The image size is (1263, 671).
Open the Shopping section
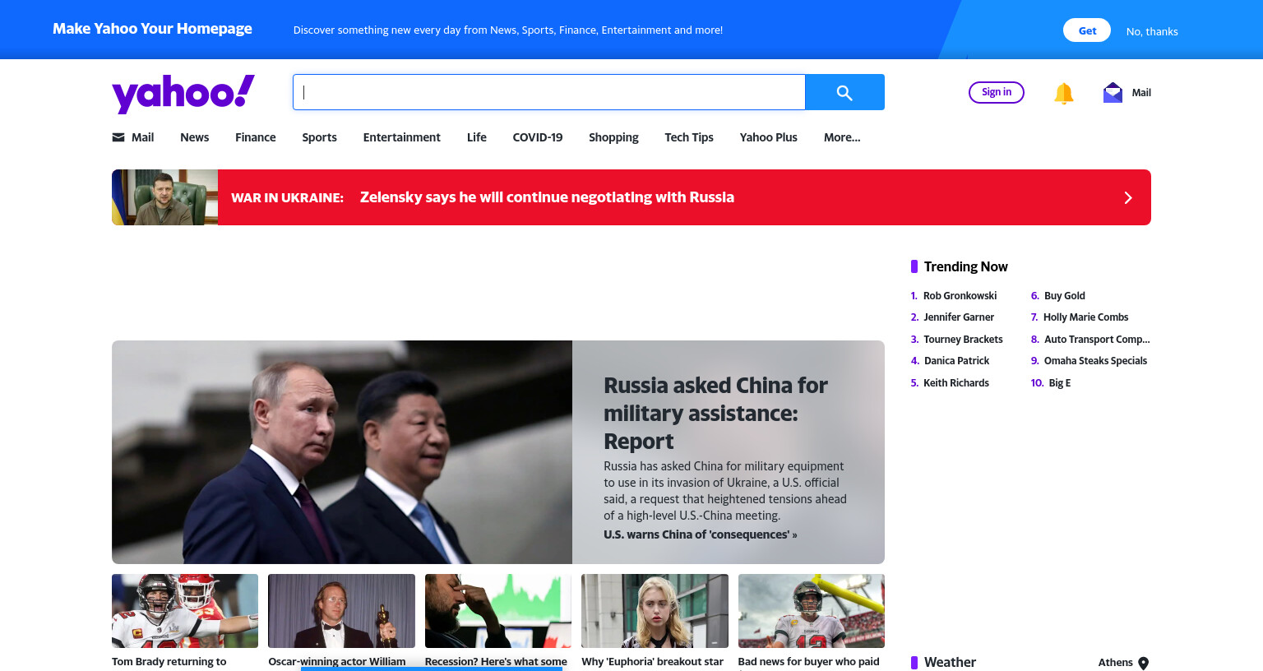(x=613, y=137)
